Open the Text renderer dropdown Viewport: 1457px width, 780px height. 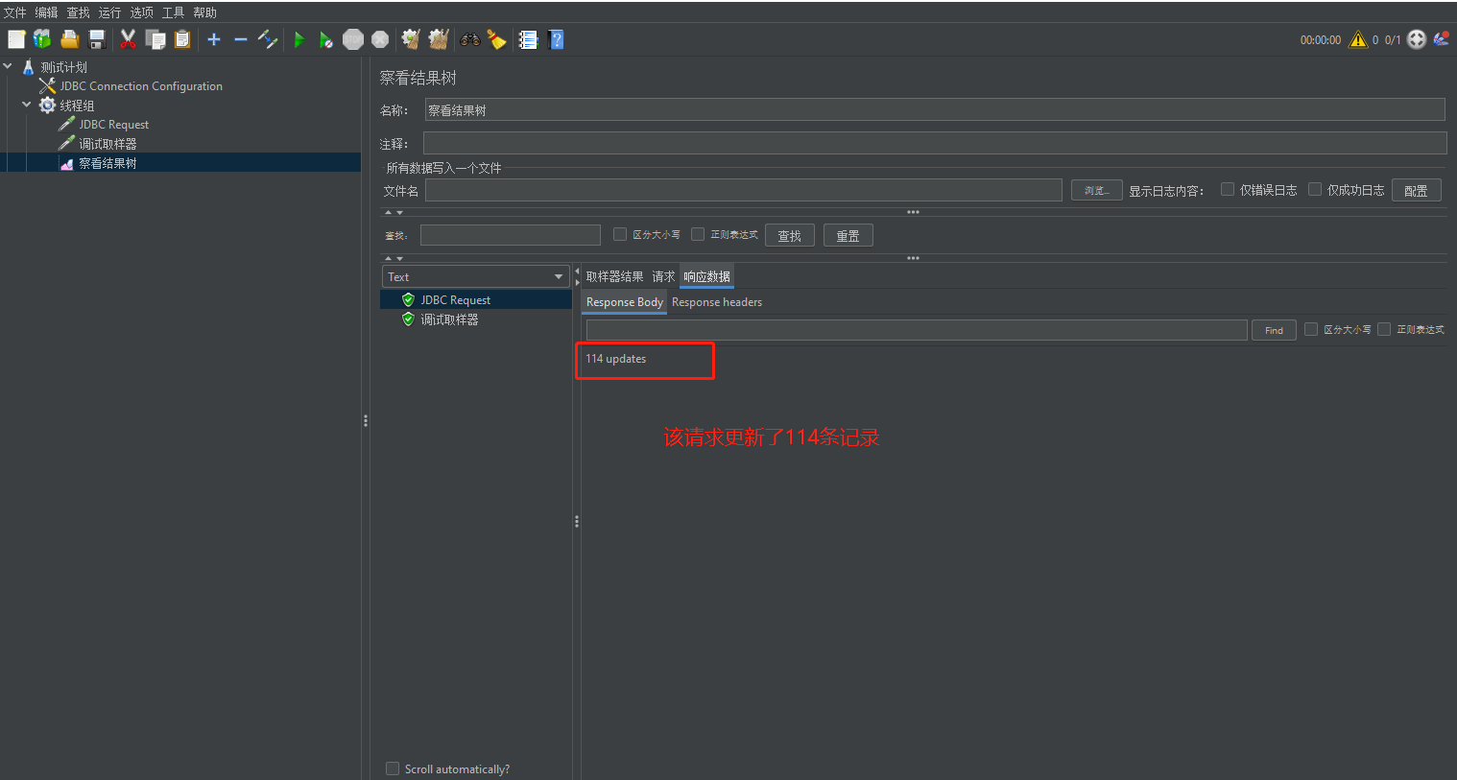pyautogui.click(x=476, y=276)
